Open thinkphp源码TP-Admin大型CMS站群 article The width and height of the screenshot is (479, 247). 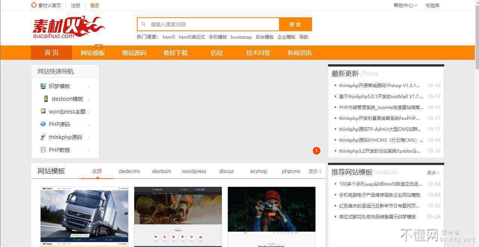click(x=380, y=129)
